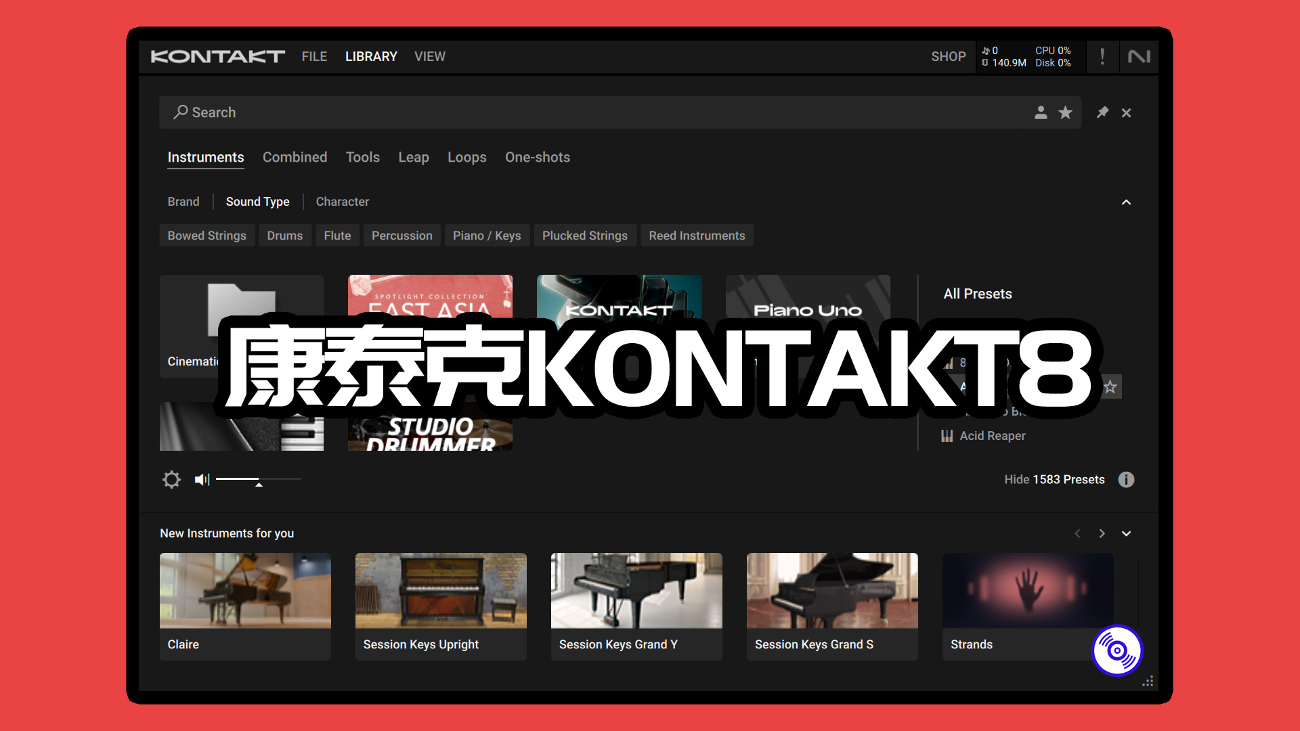Collapse New Instruments for you section
1300x731 pixels.
pyautogui.click(x=1126, y=534)
